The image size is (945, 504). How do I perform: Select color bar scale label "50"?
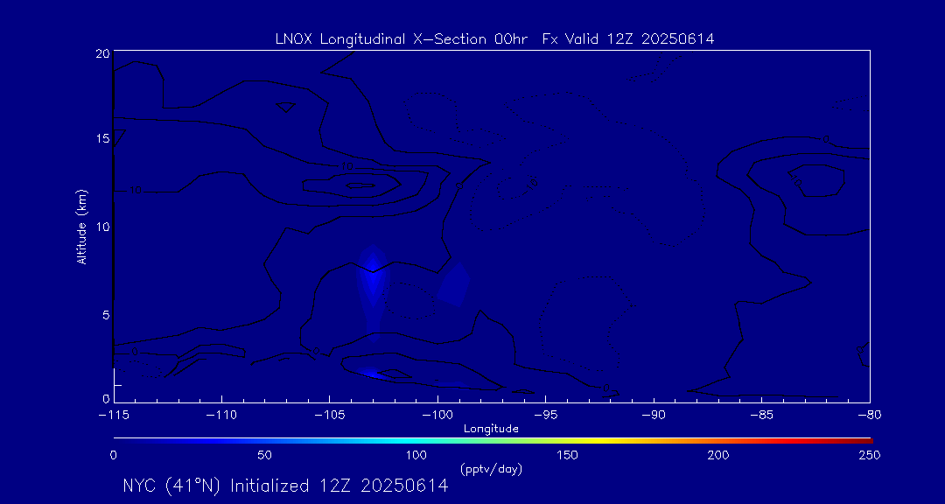coord(264,455)
